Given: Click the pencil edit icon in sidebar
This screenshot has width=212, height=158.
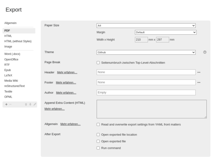Looking at the screenshot, I should click(35, 104).
